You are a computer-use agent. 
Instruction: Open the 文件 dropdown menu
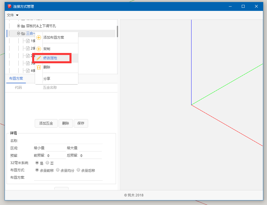[13, 15]
